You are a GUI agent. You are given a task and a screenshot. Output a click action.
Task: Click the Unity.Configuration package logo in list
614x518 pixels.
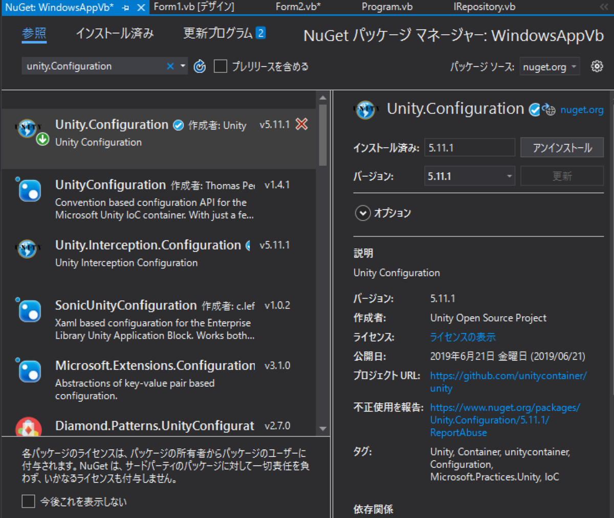(x=27, y=128)
